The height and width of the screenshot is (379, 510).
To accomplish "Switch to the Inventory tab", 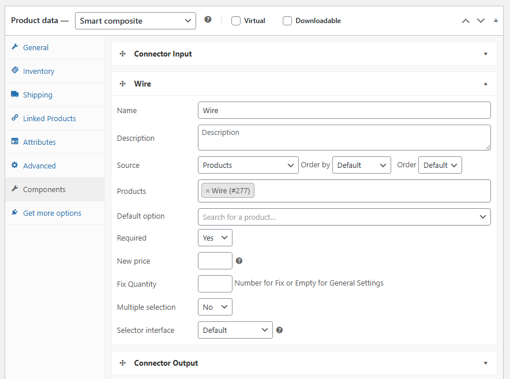I will point(39,71).
